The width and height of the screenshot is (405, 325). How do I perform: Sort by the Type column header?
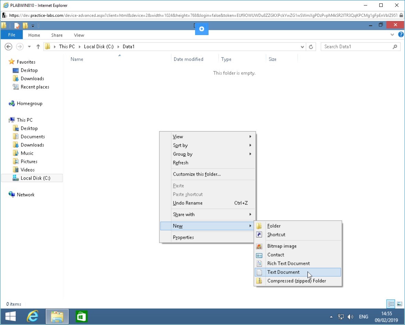226,59
